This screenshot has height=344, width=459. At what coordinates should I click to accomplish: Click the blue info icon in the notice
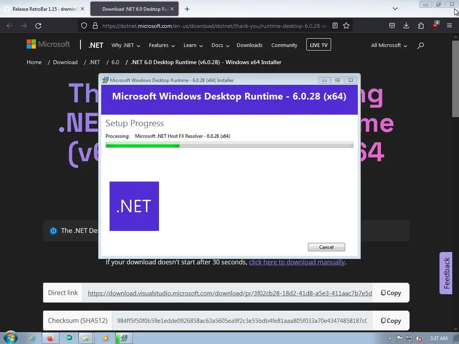53,231
